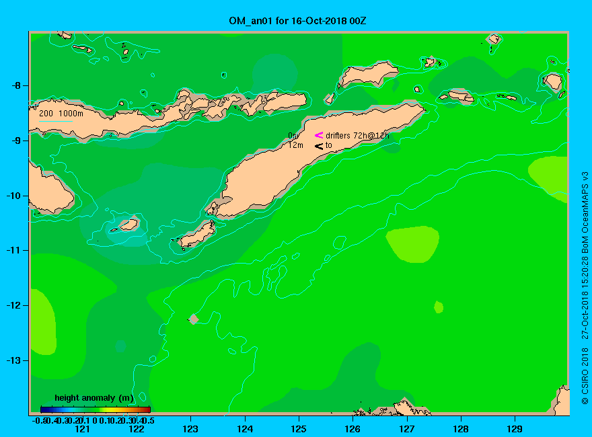Click the '0m' depth label

[294, 136]
